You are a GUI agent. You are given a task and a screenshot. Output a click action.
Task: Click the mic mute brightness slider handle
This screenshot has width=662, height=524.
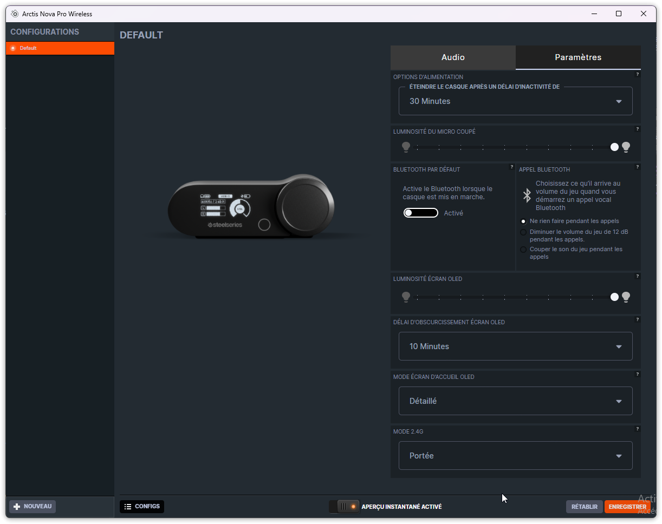[x=614, y=147]
